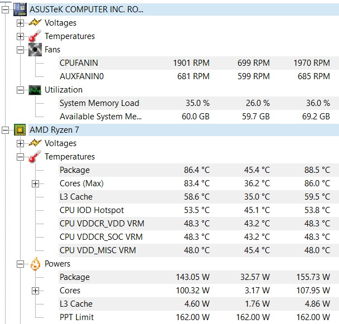Image resolution: width=339 pixels, height=324 pixels.
Task: Select the CPU IOD Hotspot temperature row
Action: coord(91,210)
